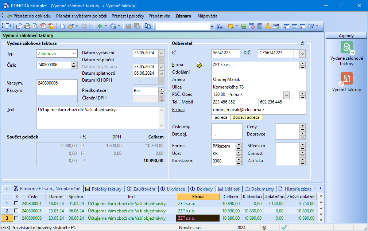The height and width of the screenshot is (231, 368).
Task: Switch to Zaúčtování tab
Action: click(141, 189)
